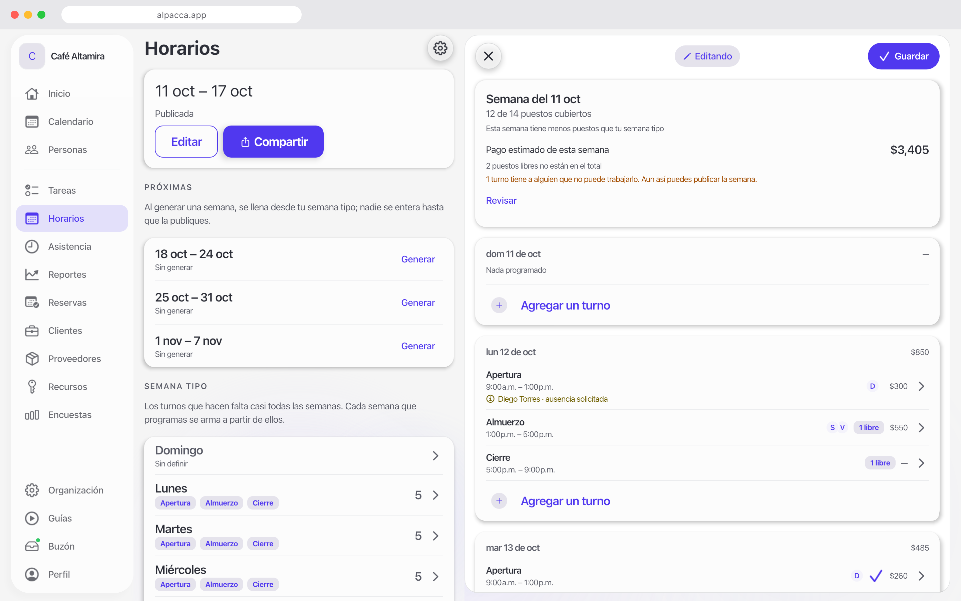Open lunes Apertura shift chevron
Screen dimensions: 961x601
[922, 386]
